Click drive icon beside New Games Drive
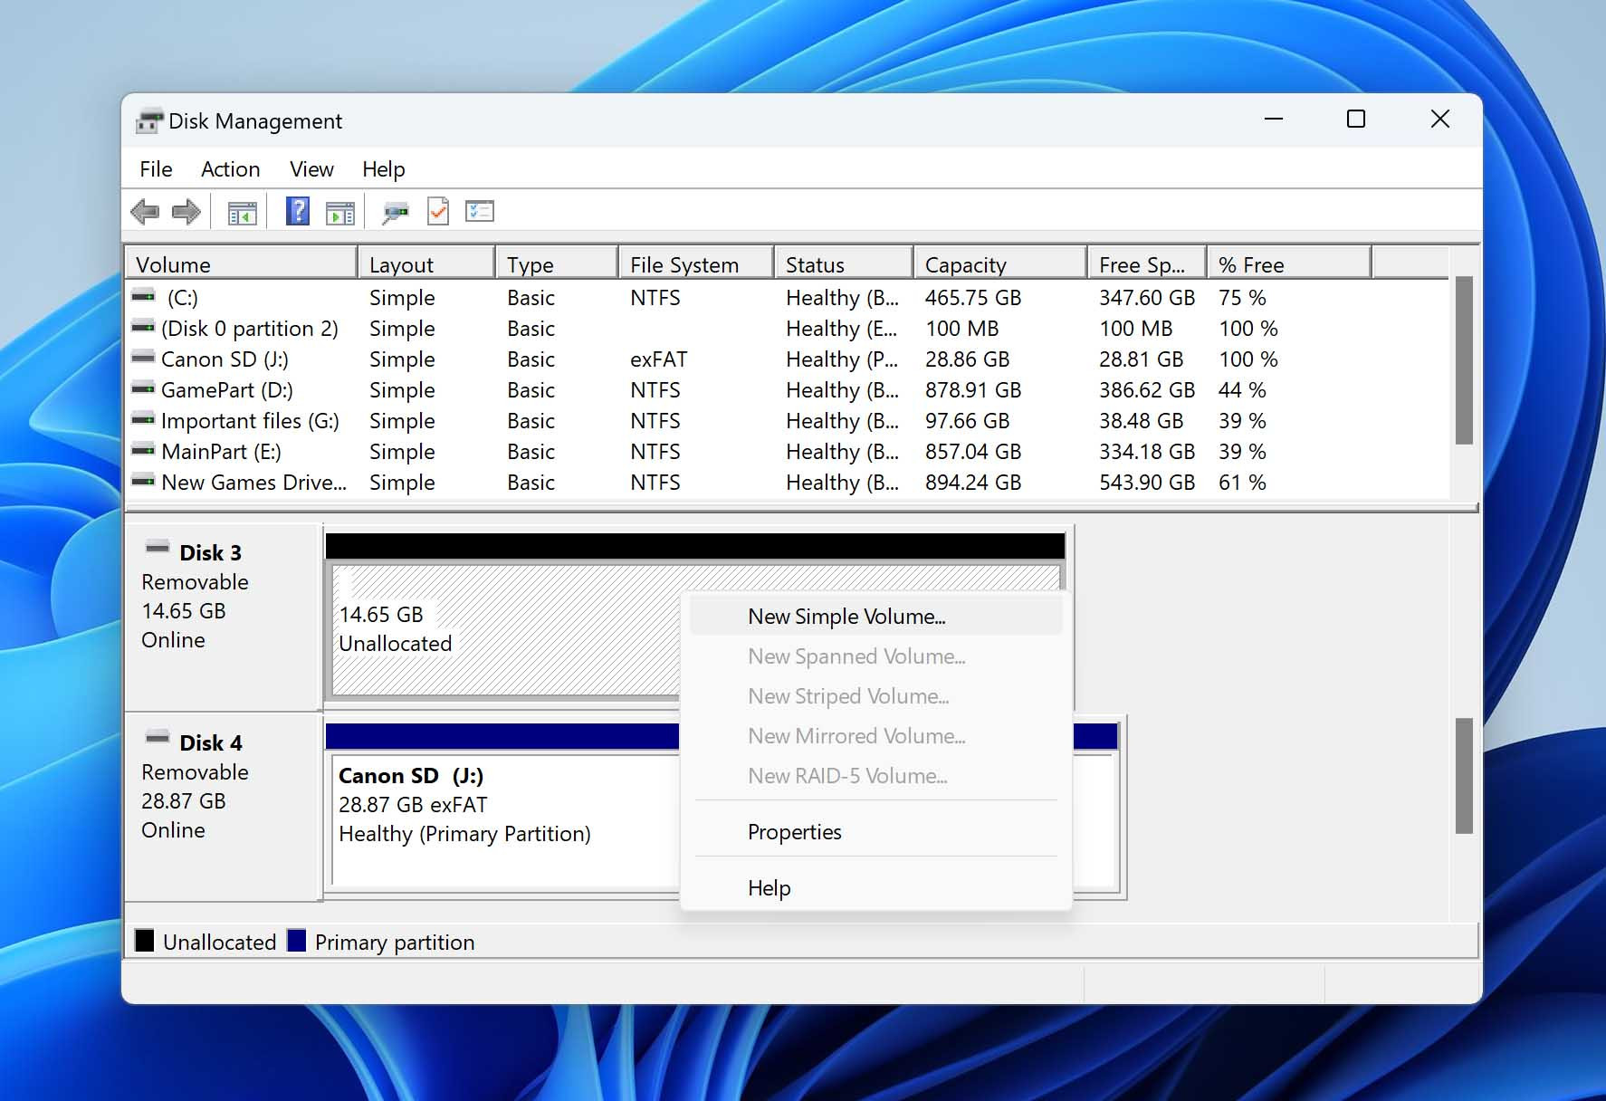This screenshot has width=1606, height=1101. (143, 481)
